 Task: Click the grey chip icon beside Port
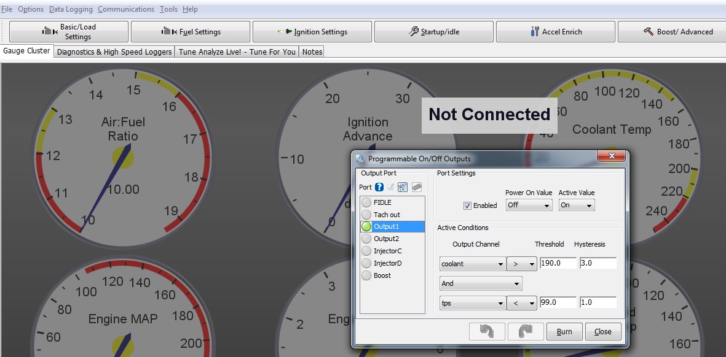click(x=416, y=187)
